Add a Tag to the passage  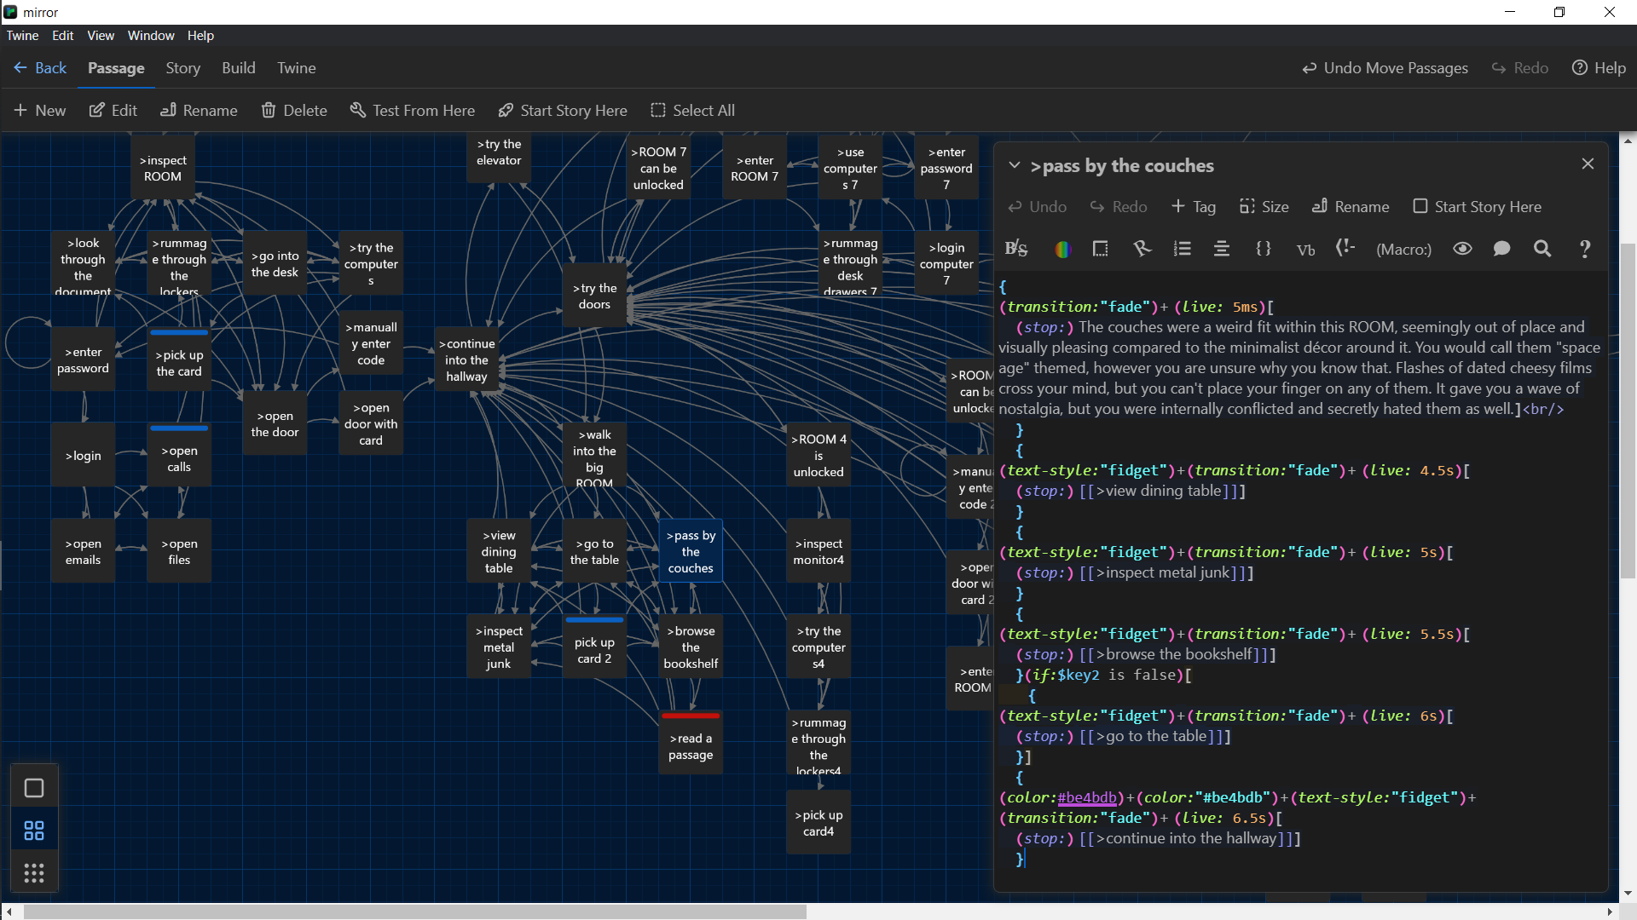(x=1194, y=206)
